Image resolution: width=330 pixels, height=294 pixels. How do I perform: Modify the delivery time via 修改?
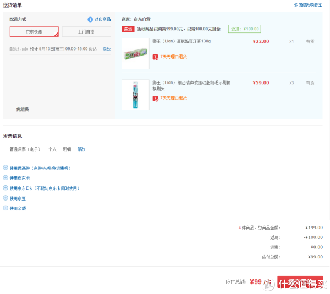(x=107, y=49)
